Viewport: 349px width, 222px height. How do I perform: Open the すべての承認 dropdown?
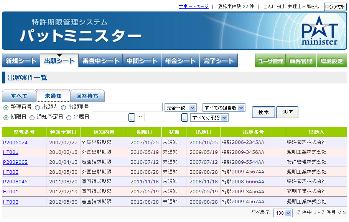[209, 118]
